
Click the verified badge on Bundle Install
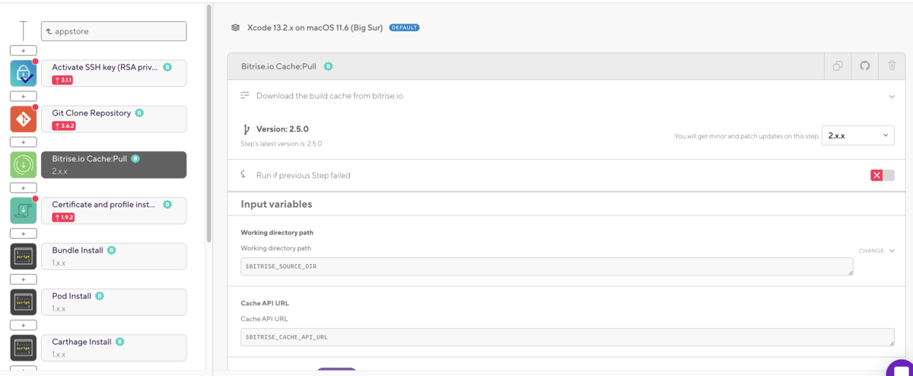pos(111,250)
